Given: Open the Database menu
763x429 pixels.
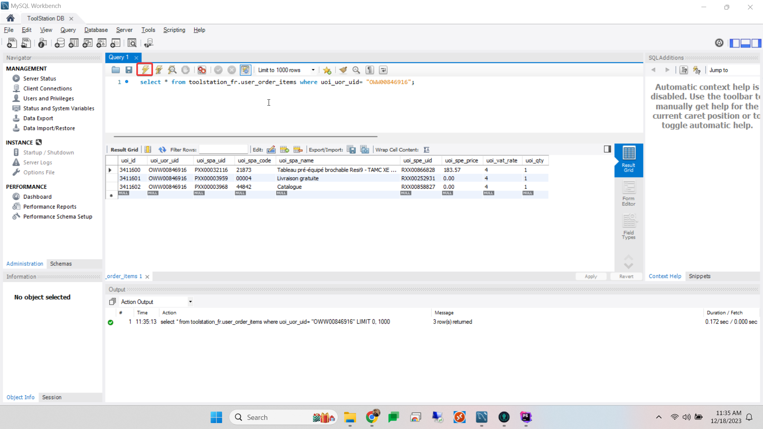Looking at the screenshot, I should [96, 30].
